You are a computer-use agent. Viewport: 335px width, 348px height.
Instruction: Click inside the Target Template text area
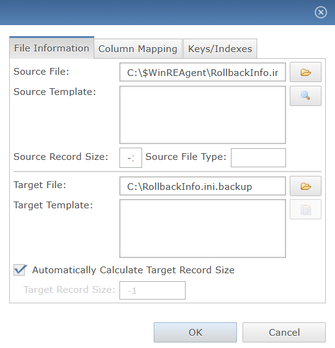point(203,229)
